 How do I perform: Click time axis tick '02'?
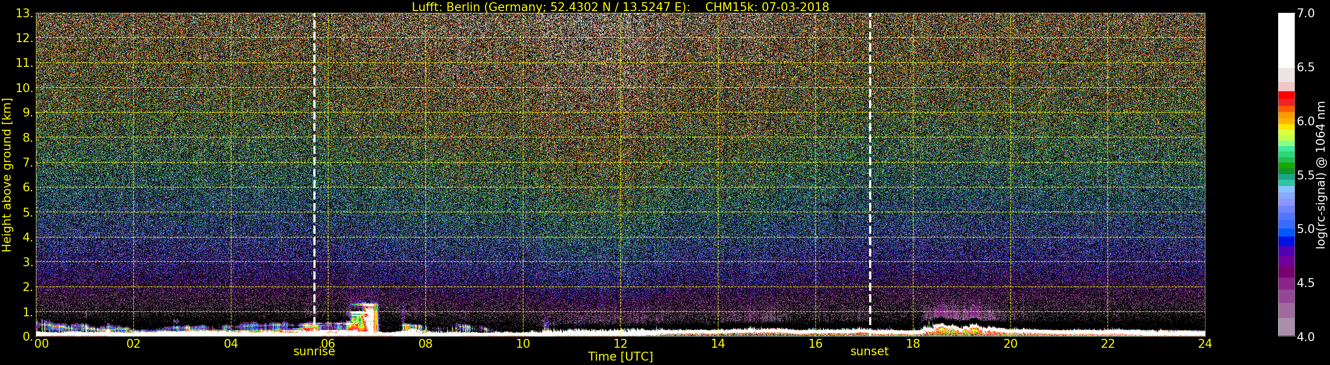(x=133, y=343)
